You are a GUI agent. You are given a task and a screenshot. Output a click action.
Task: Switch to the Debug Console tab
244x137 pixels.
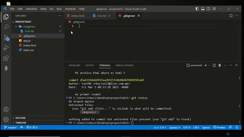[x=125, y=65]
